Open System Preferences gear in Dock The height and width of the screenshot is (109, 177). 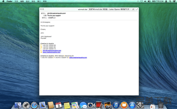pyautogui.click(x=140, y=105)
